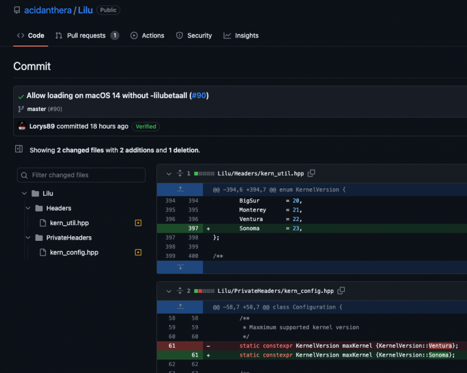
Task: Click the Ventura = 22 line in diff
Action: 335,219
